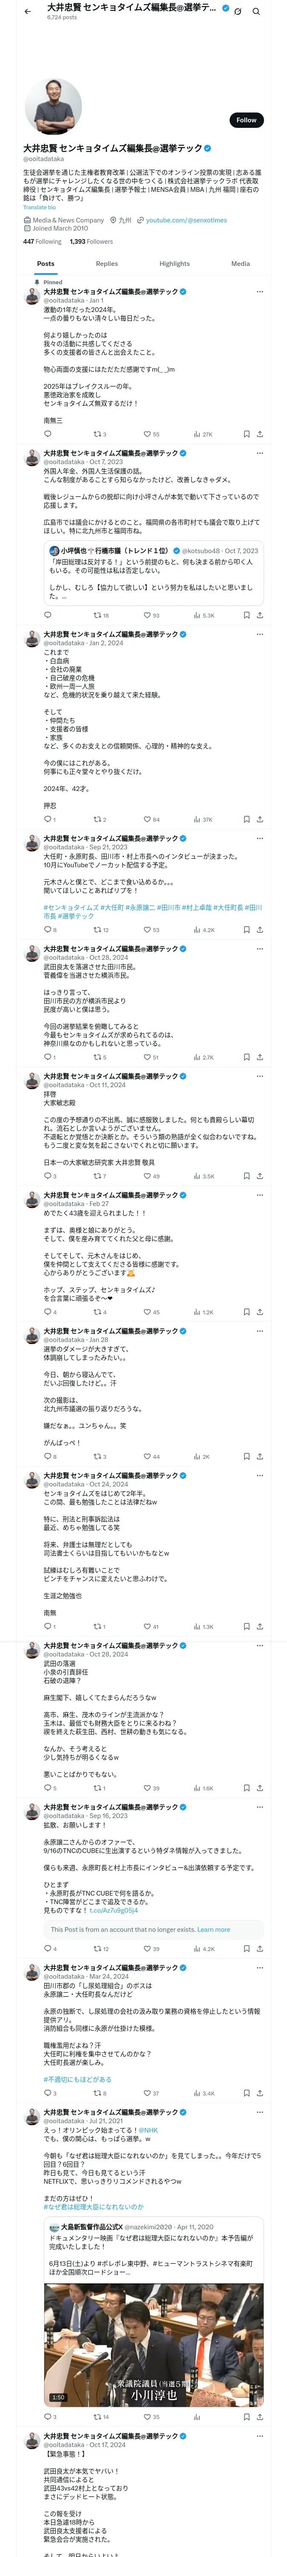Screen dimensions: 287x2557
Task: Like the pinned Jan 1 post
Action: point(146,434)
